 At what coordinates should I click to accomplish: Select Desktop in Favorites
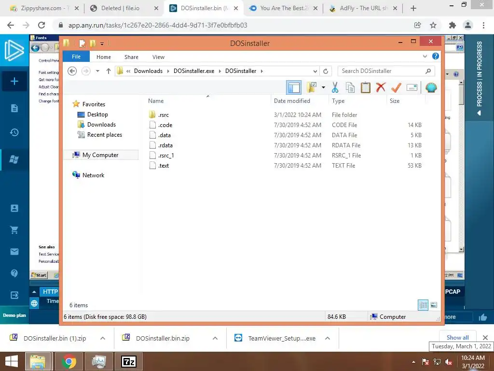[97, 114]
